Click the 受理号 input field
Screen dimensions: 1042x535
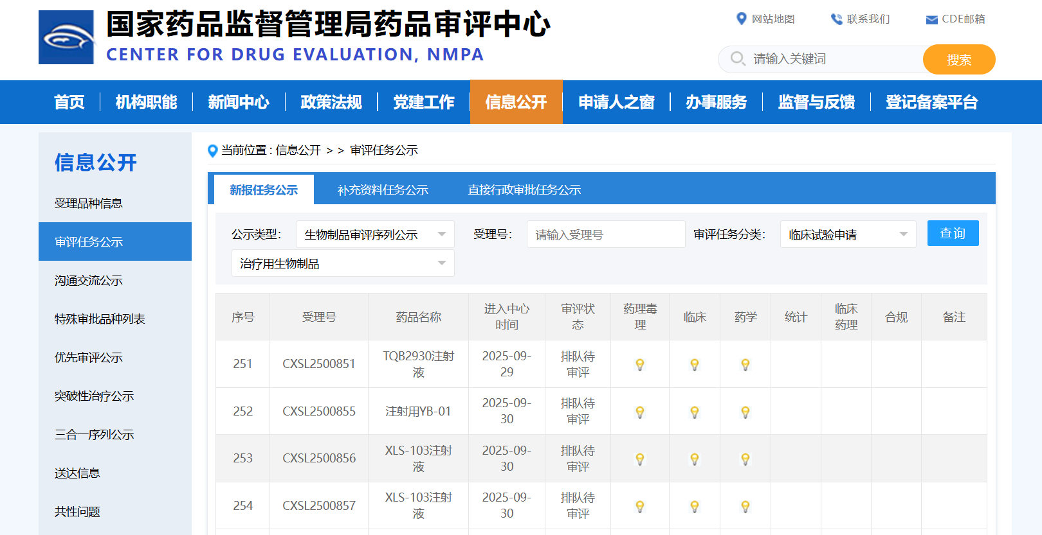[x=605, y=234]
